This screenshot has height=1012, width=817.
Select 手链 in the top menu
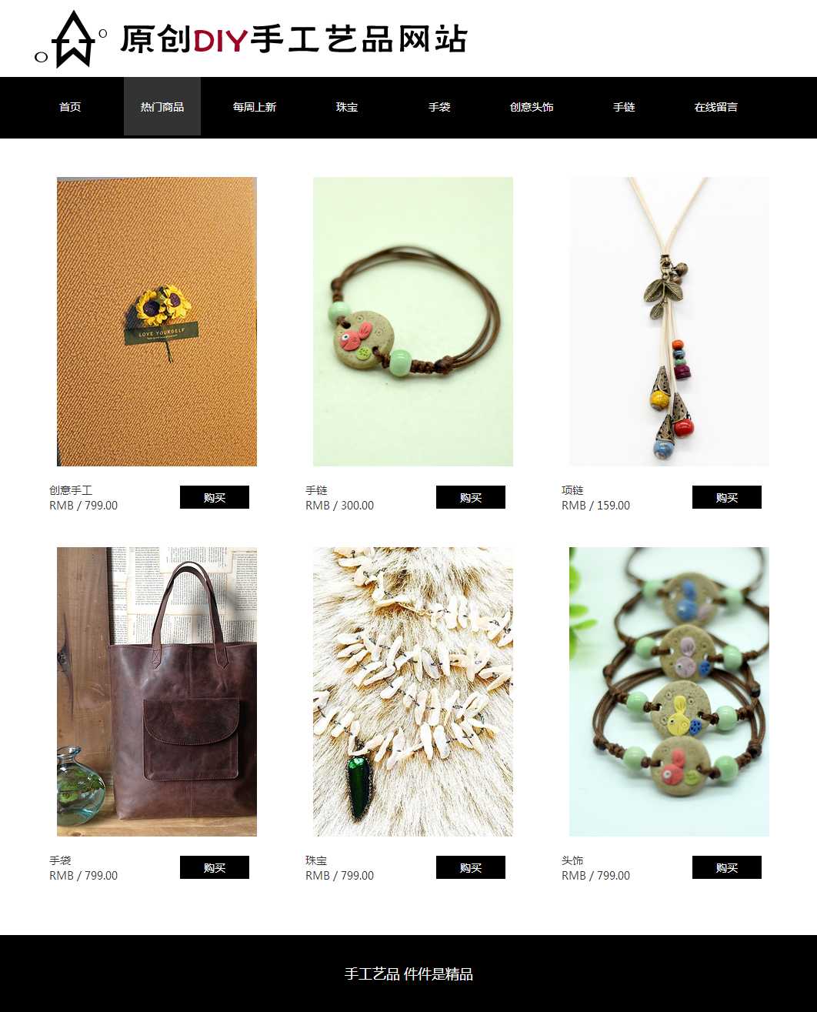(x=624, y=107)
